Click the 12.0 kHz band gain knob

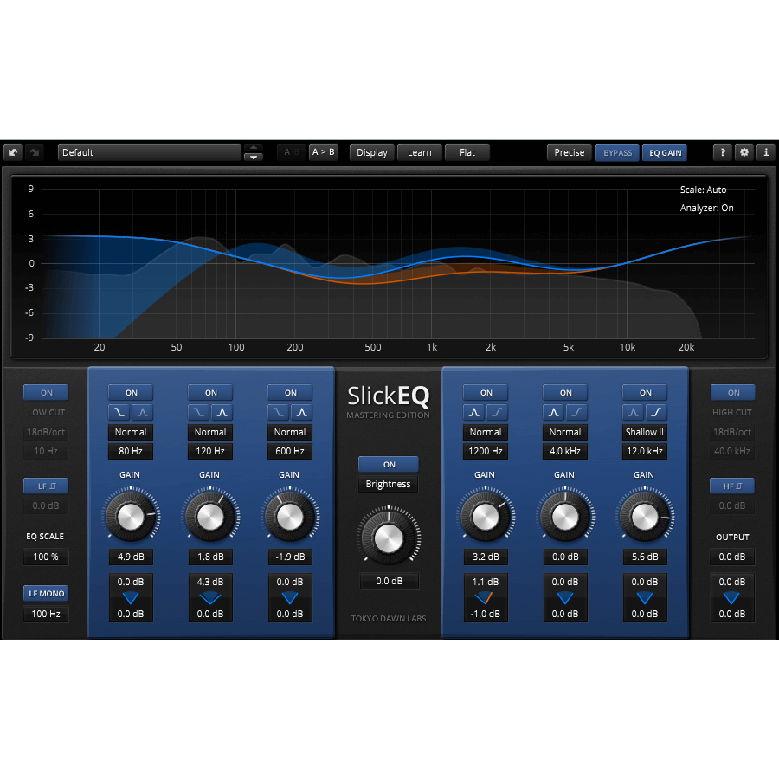644,517
